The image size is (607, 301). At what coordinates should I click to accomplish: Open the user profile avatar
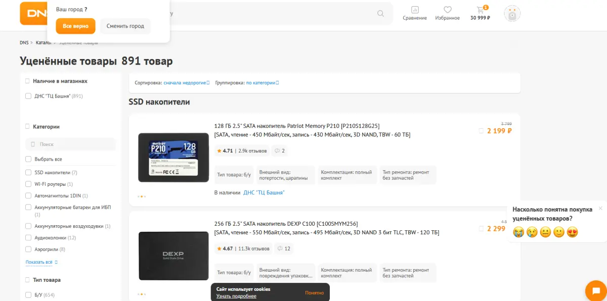pos(512,14)
